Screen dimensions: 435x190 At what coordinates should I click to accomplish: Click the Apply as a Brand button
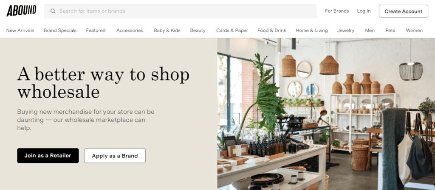115,156
